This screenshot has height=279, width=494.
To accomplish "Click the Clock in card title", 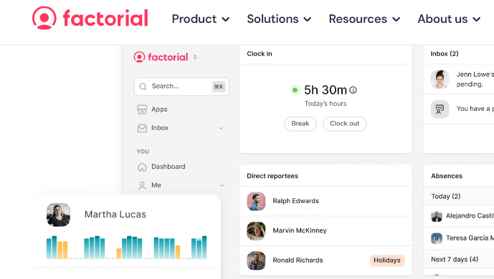I will click(x=260, y=54).
